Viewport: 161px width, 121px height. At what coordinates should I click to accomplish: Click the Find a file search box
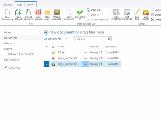point(91,39)
